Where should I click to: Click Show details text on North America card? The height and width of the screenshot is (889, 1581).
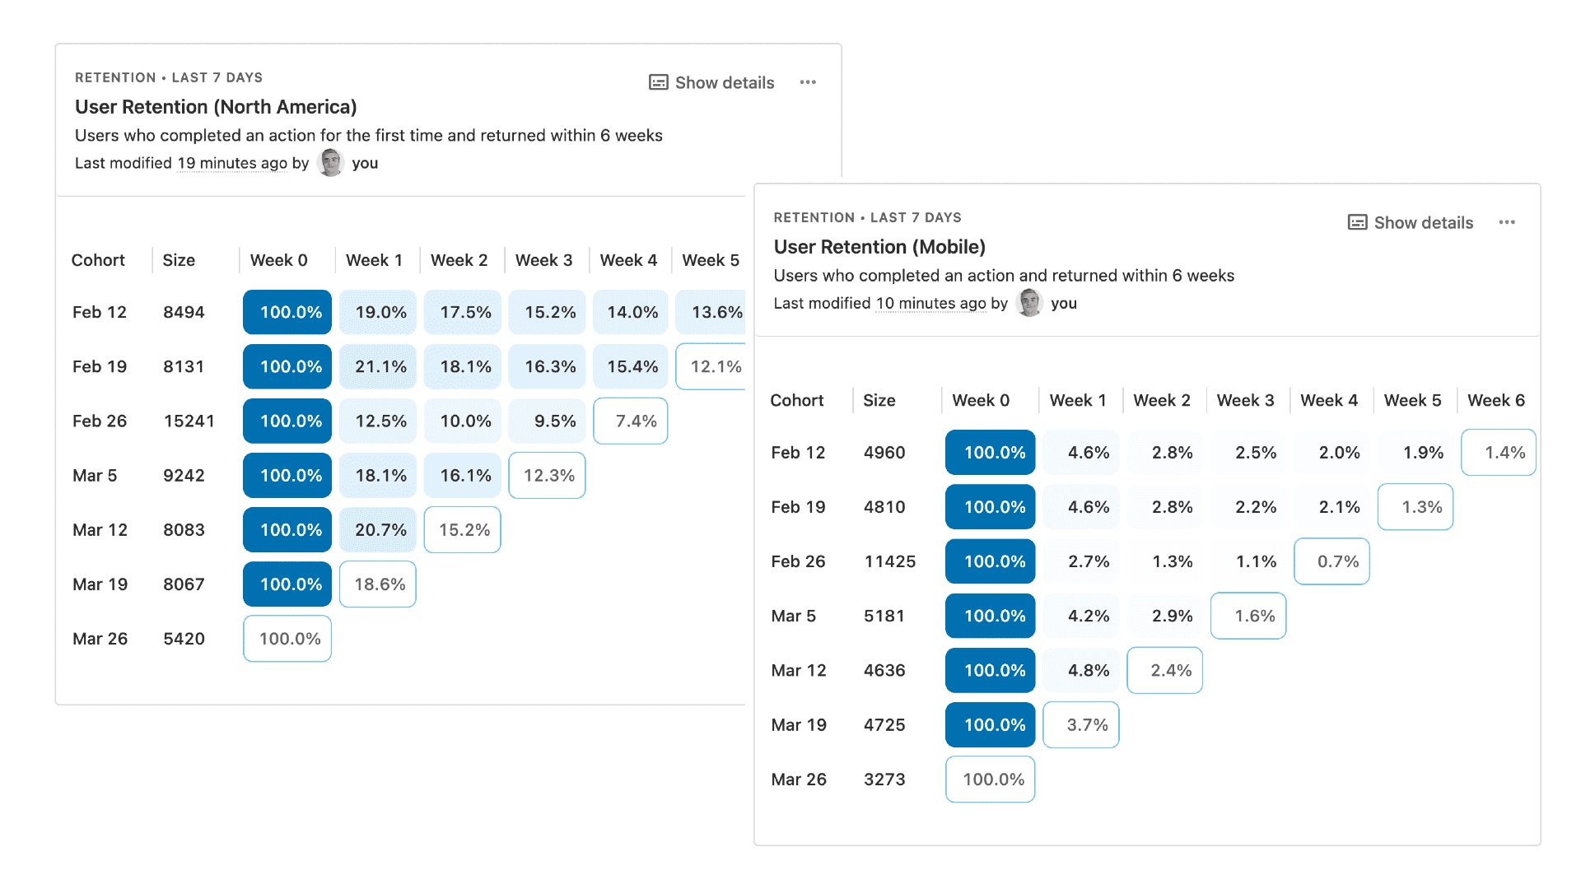(x=725, y=82)
